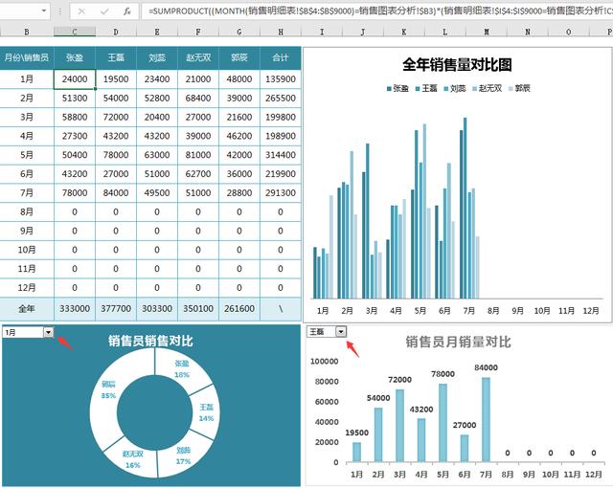Viewport: 613px width, 488px height.
Task: Click the formula bar cancel X icon
Action: click(x=81, y=11)
